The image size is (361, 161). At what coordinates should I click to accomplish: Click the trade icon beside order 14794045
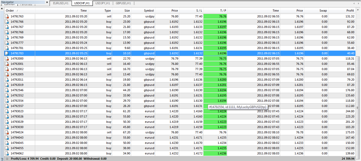tap(7, 143)
